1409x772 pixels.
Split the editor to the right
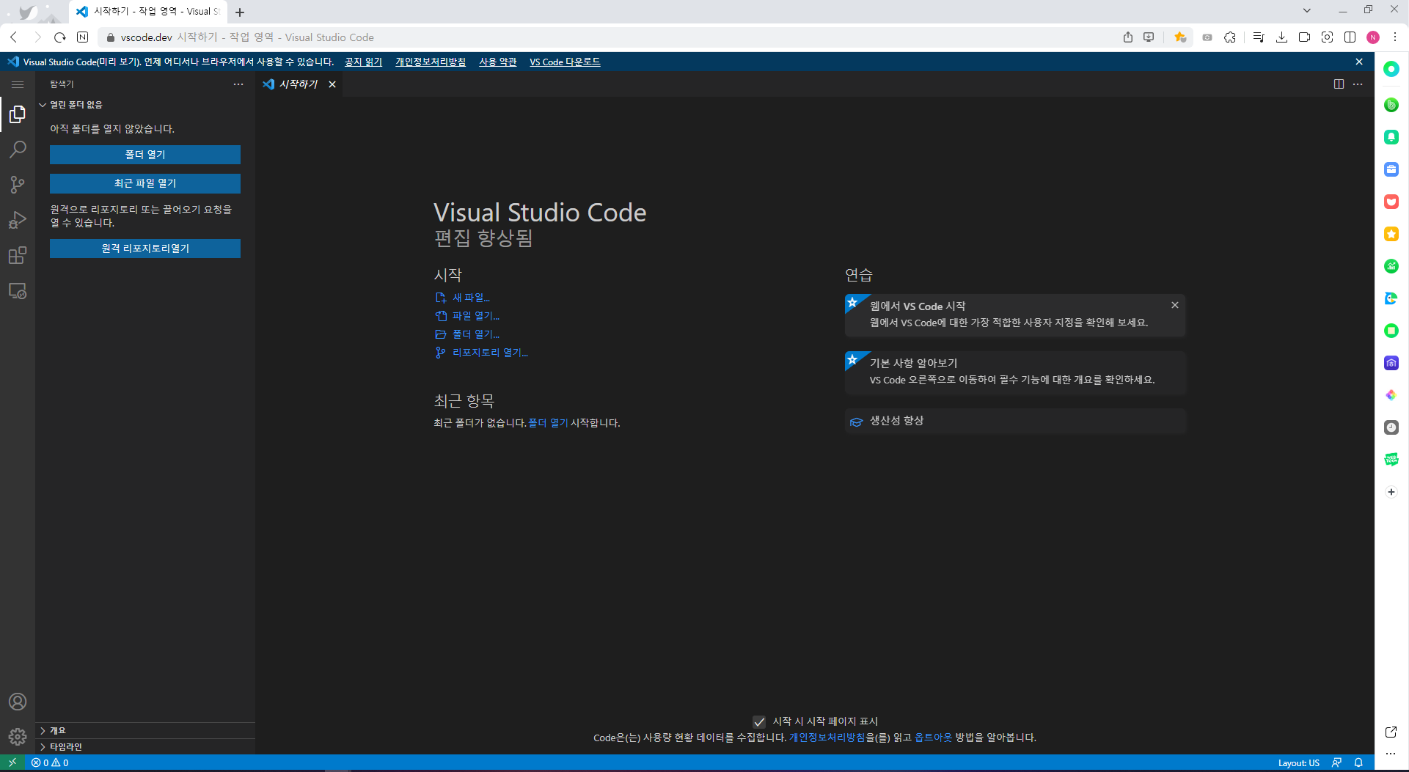tap(1339, 84)
